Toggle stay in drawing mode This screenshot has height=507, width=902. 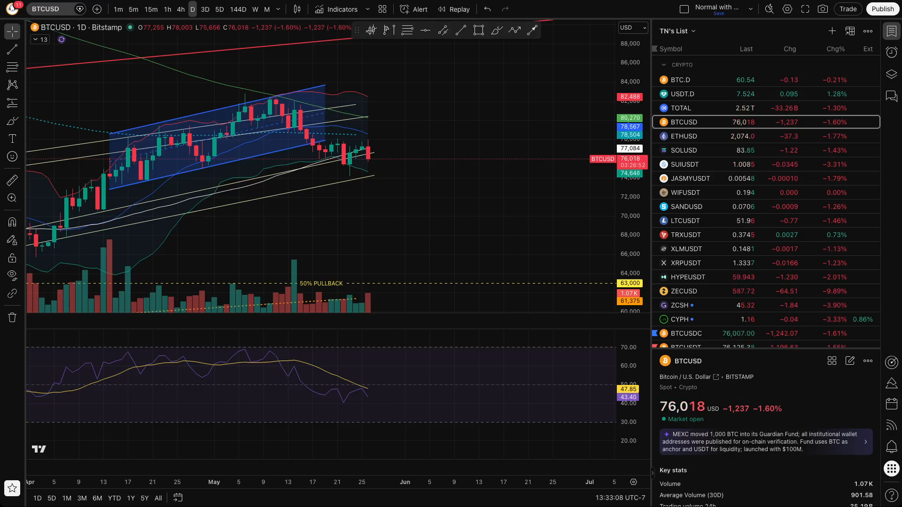[12, 240]
